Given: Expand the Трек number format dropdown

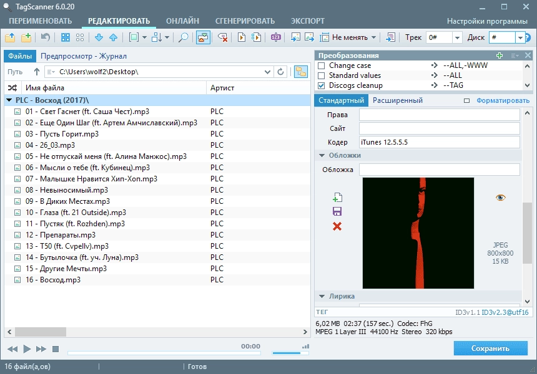Looking at the screenshot, I should [x=457, y=37].
